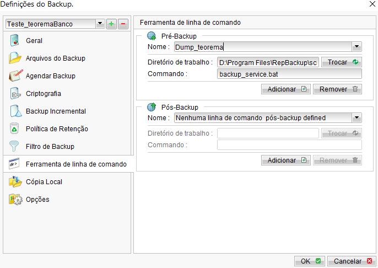
Task: Expand the Pré-Backup Nome dropdown arrow
Action: (357, 46)
